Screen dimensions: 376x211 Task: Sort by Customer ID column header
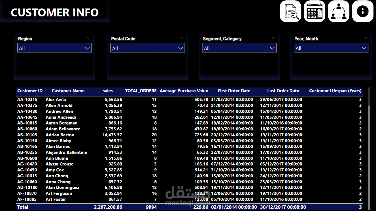30,91
